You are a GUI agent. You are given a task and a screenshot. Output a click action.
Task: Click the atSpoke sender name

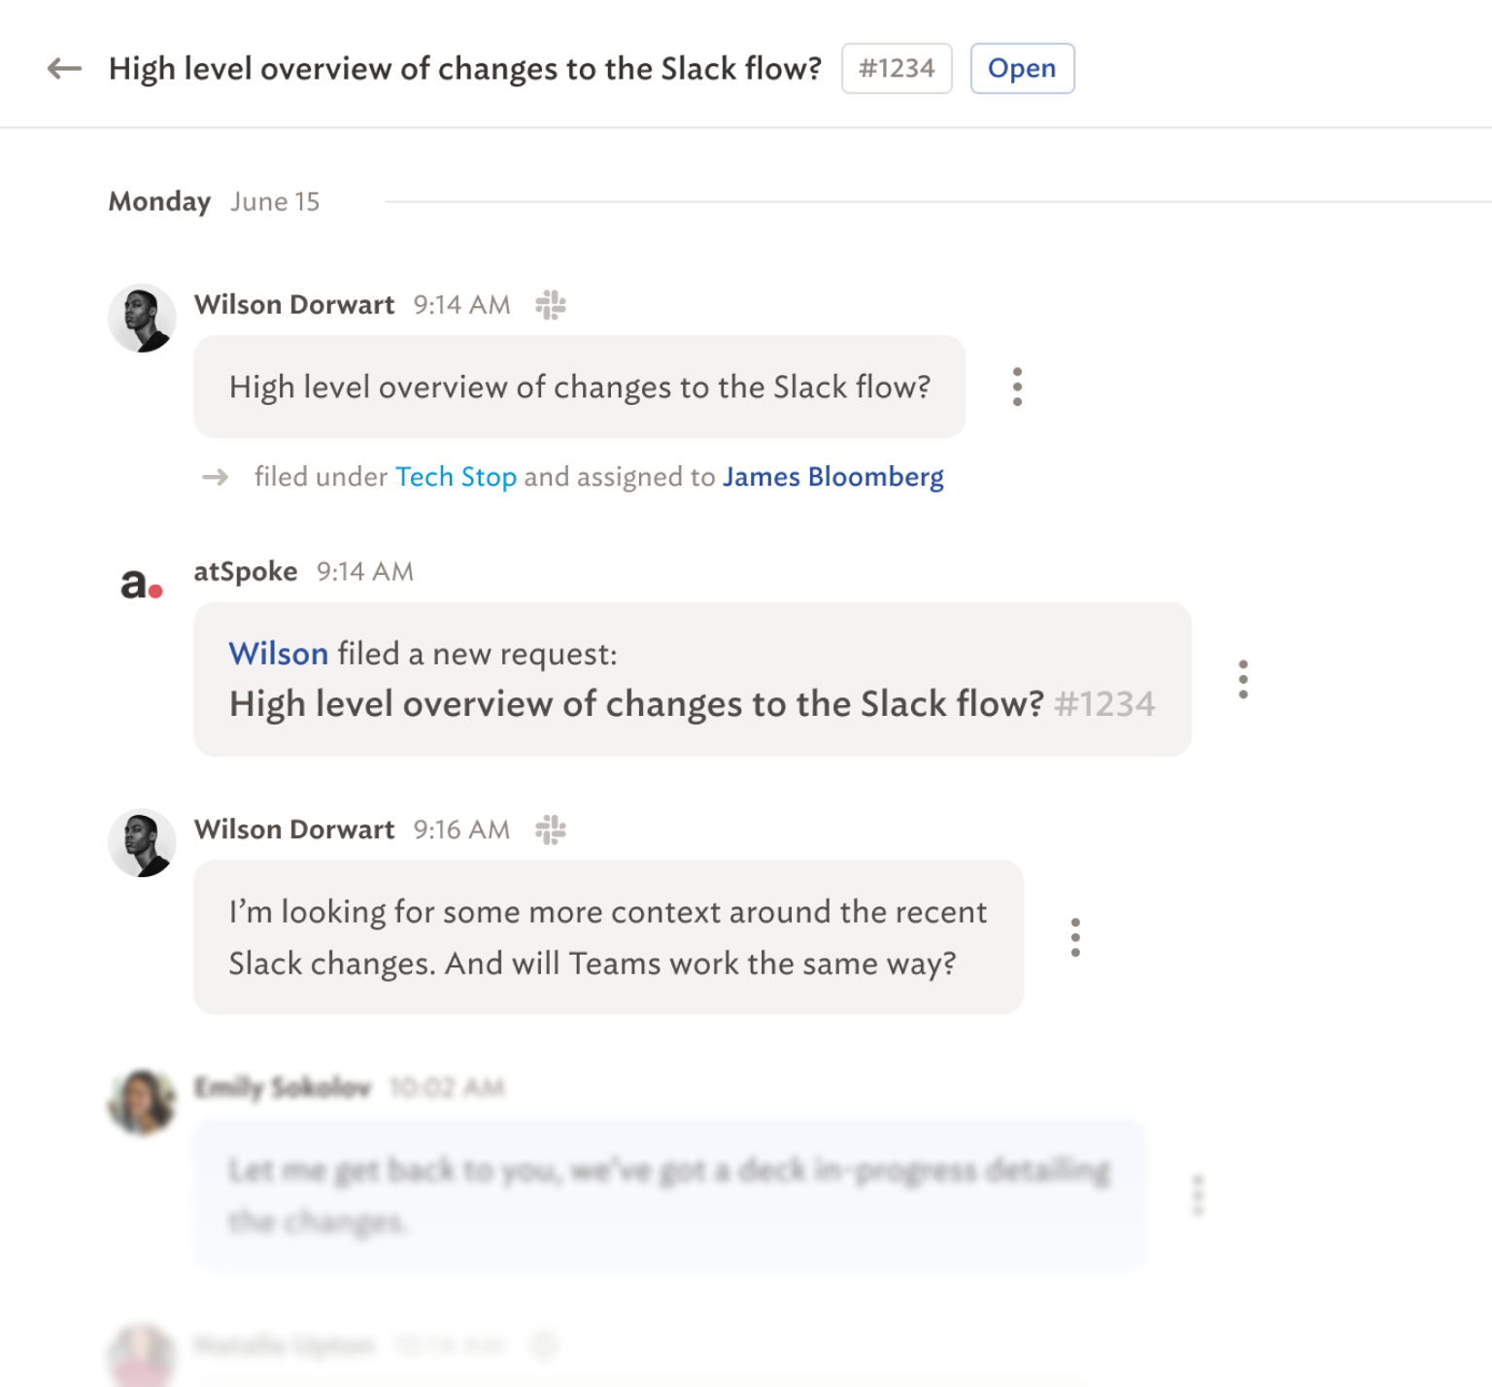click(x=246, y=571)
